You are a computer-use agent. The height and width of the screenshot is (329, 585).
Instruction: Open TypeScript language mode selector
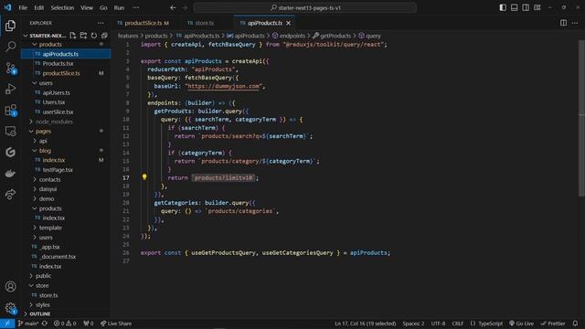(490, 324)
